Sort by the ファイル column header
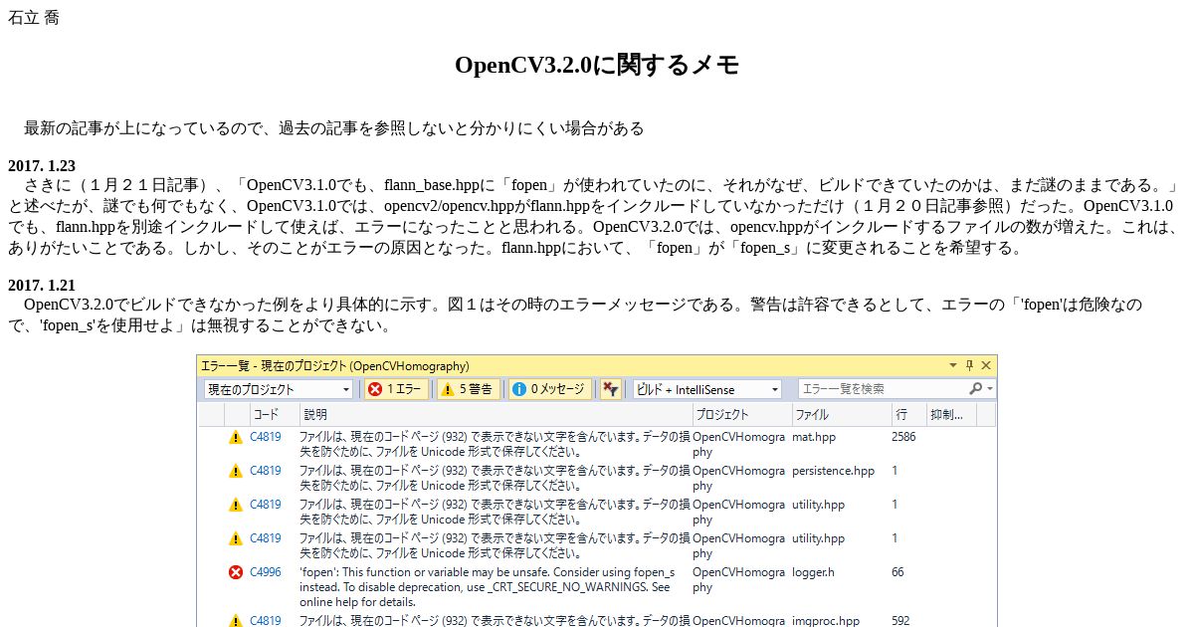The width and height of the screenshot is (1194, 627). tap(840, 414)
